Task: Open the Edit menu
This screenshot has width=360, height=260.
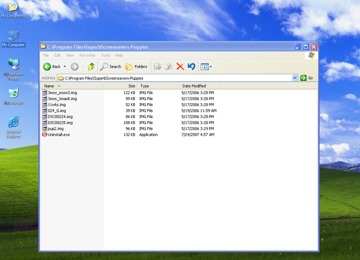Action: [x=57, y=55]
